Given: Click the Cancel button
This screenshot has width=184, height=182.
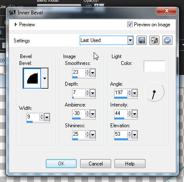Looking at the screenshot, I should tap(95, 164).
